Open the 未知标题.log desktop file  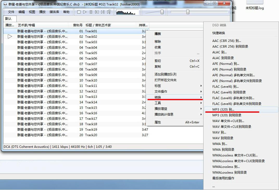(255, 5)
